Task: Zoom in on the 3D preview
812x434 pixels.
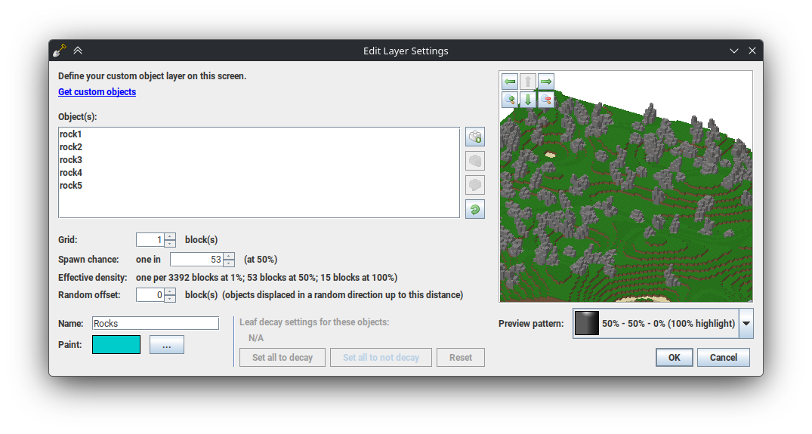Action: tap(510, 99)
